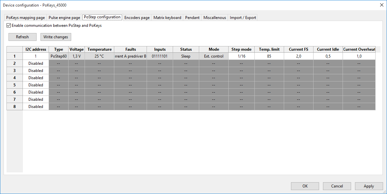Click the Current Idle column header
387x194 pixels.
point(328,49)
